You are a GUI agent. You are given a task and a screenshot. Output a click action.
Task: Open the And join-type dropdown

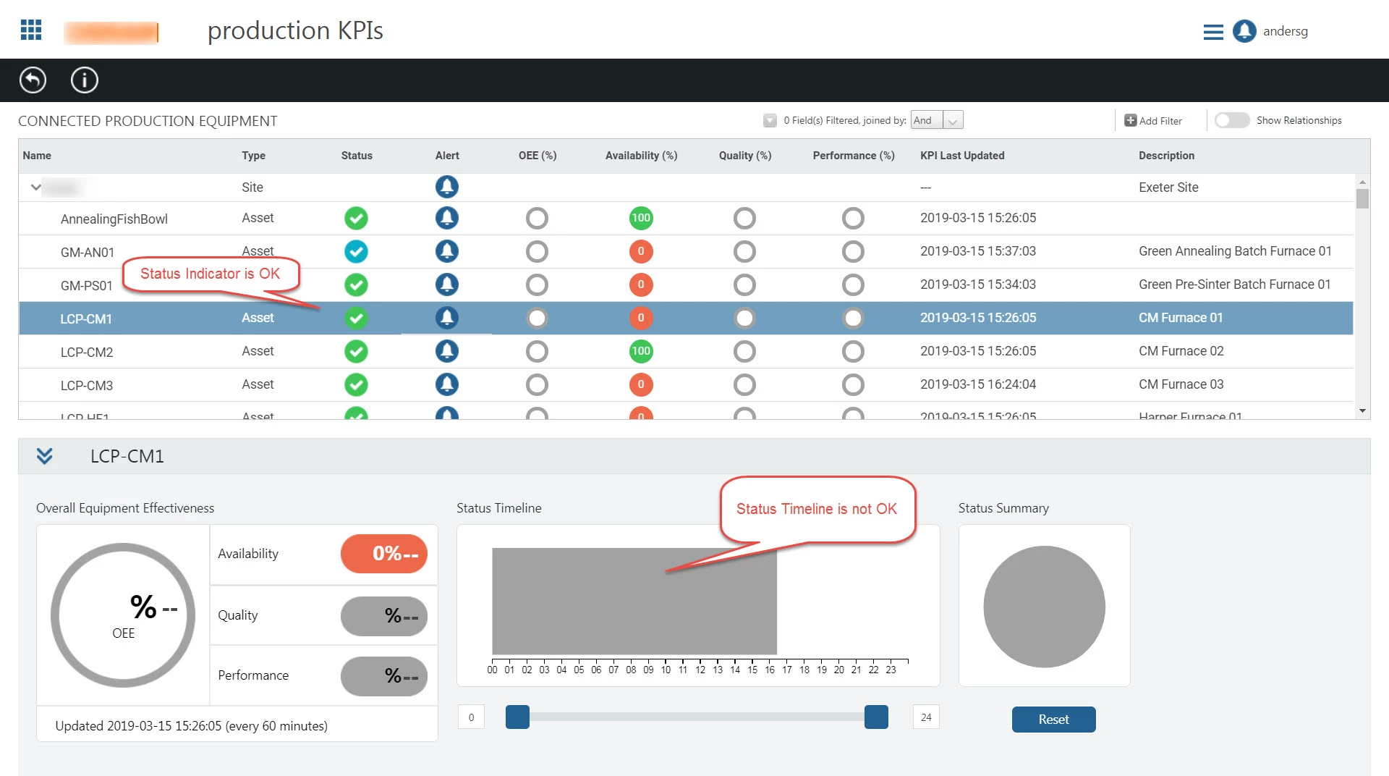point(937,120)
